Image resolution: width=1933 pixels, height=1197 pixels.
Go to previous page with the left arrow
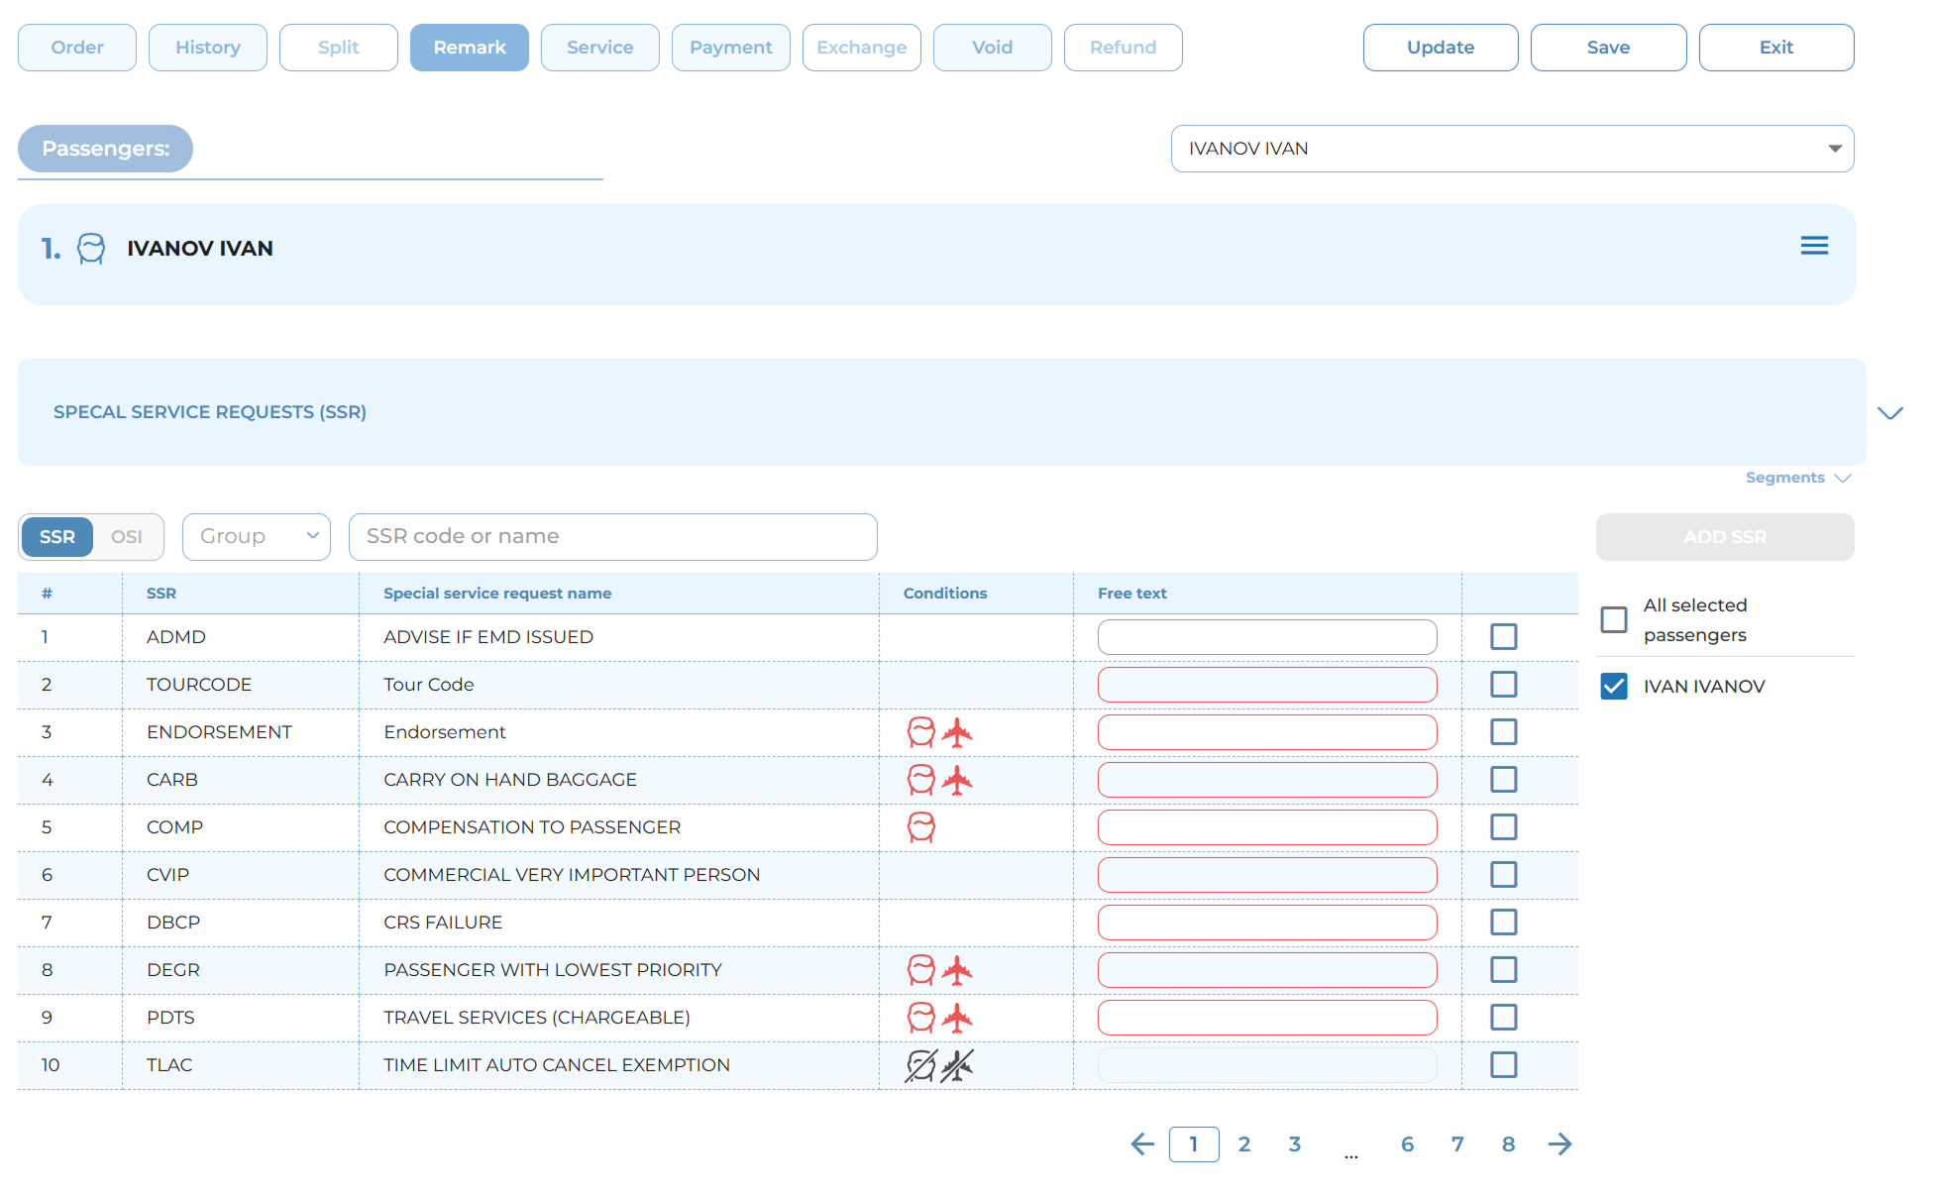click(1142, 1144)
